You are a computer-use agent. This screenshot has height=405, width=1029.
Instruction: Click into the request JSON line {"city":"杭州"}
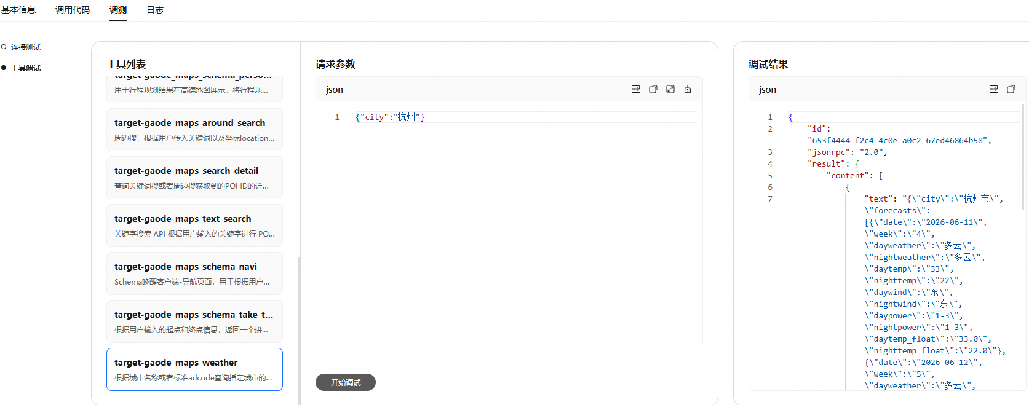click(390, 117)
